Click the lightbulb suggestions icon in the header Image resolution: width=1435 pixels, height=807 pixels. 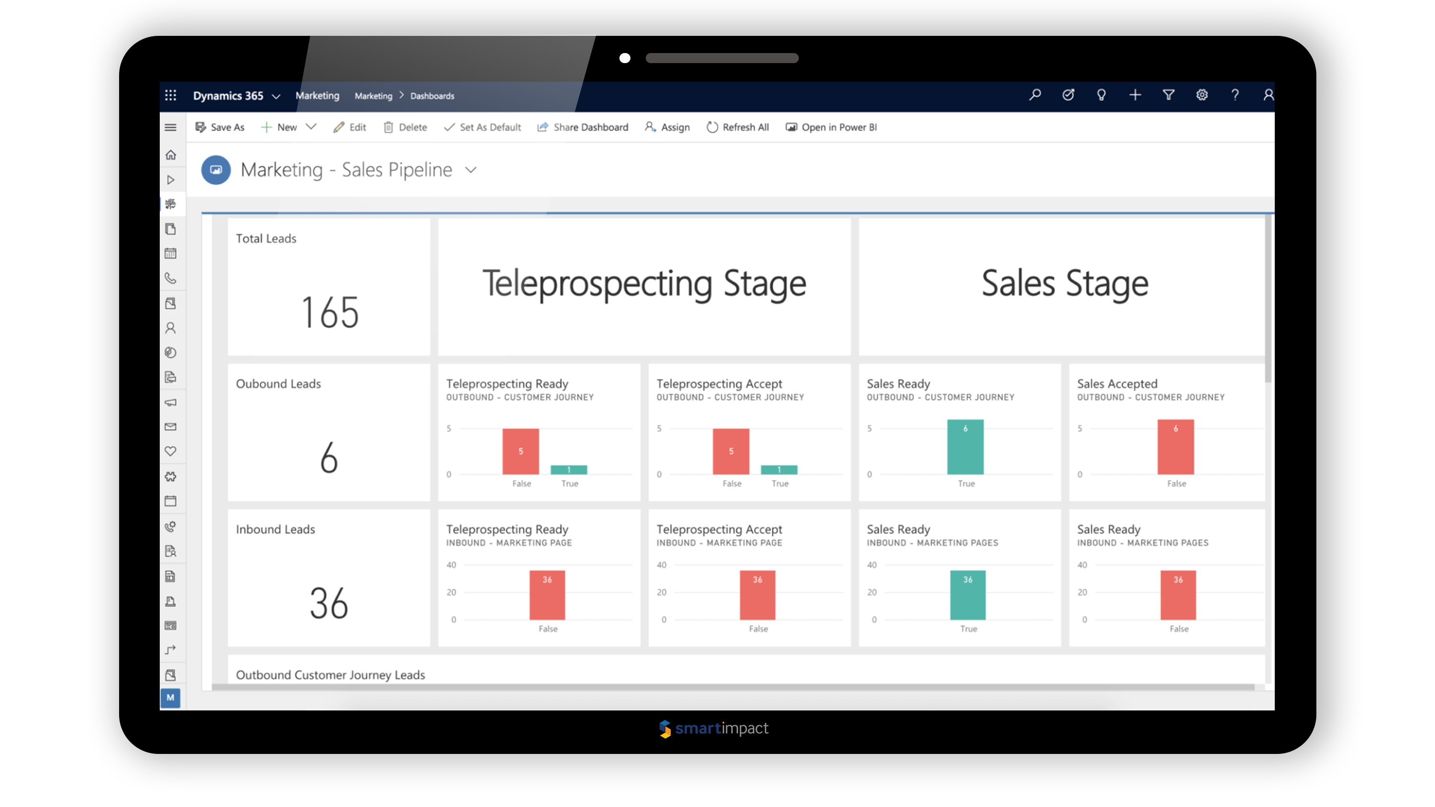pyautogui.click(x=1101, y=95)
